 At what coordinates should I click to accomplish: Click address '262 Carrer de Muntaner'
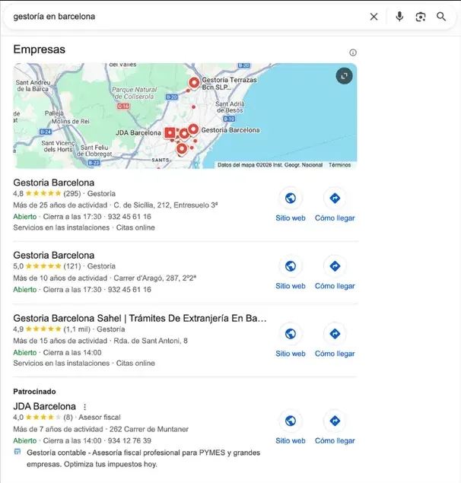pyautogui.click(x=149, y=429)
